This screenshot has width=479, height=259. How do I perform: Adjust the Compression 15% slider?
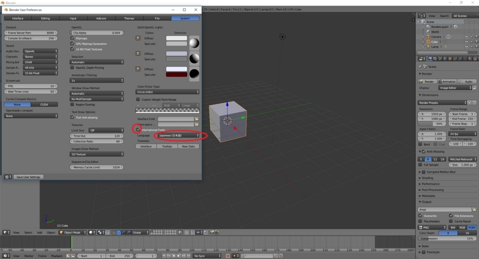point(447,238)
